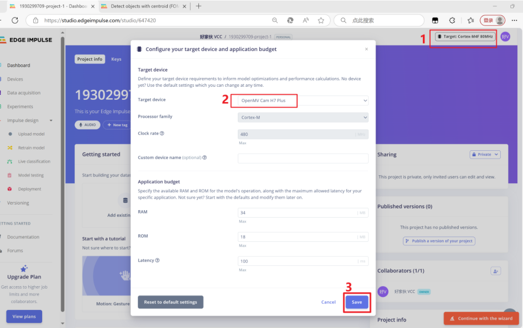Click the View plans button
523x328 pixels.
coord(24,316)
